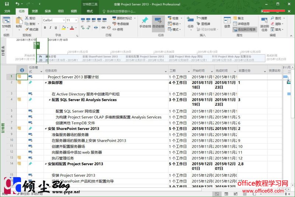Click the Save icon in quick access toolbar

(7, 4)
